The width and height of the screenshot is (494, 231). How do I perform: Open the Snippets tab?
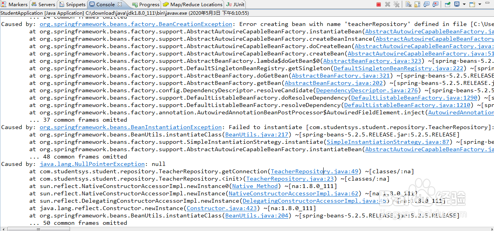pyautogui.click(x=72, y=5)
